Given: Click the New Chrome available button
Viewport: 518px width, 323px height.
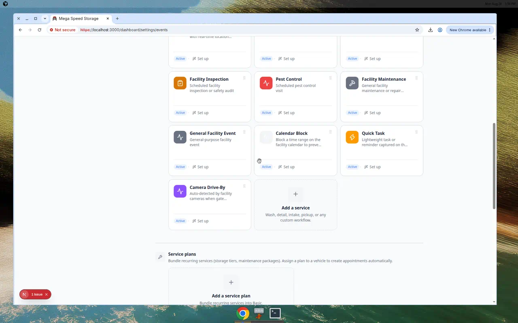Looking at the screenshot, I should [470, 30].
